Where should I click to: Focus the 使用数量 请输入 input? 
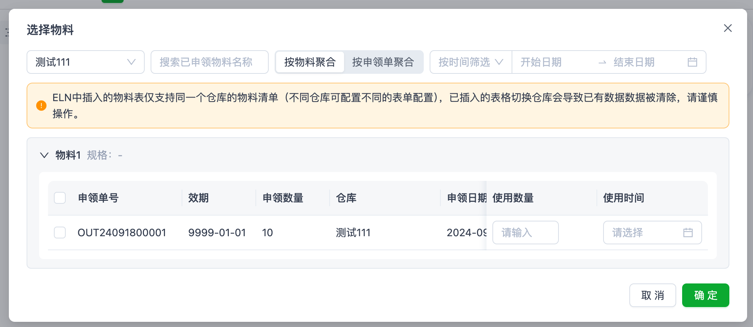(525, 233)
